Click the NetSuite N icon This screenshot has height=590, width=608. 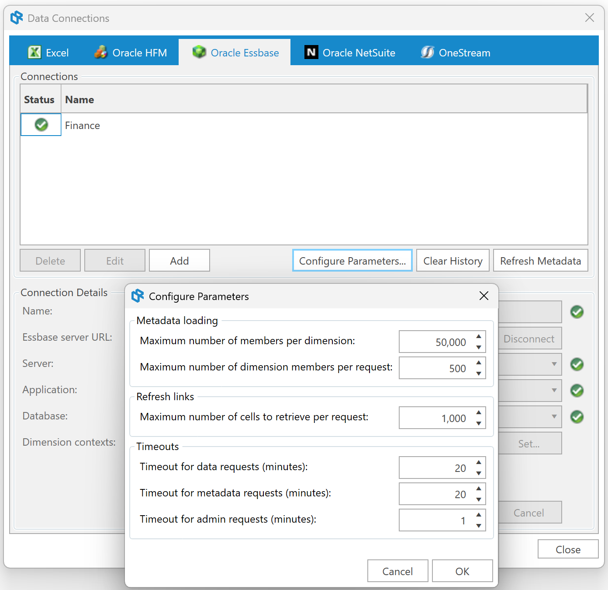tap(311, 52)
